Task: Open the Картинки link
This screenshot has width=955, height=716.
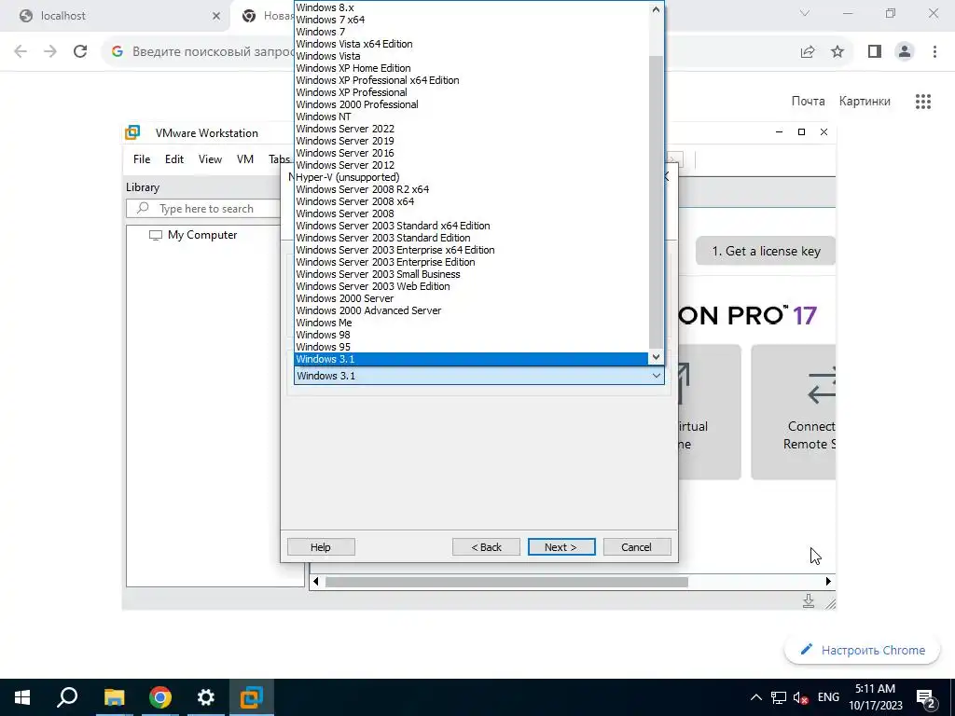Action: pyautogui.click(x=865, y=101)
